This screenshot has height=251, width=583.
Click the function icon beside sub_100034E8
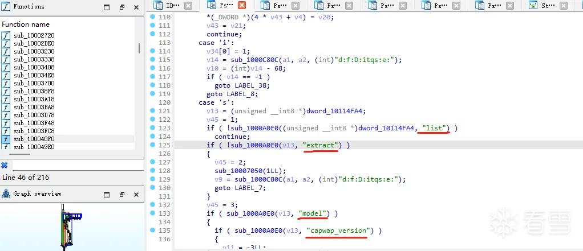6,75
